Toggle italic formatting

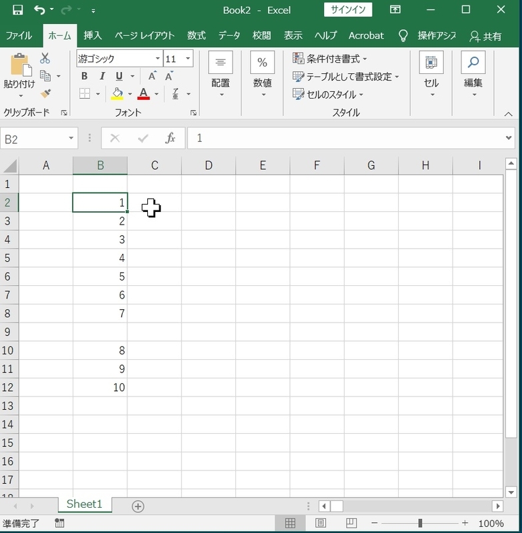point(102,76)
